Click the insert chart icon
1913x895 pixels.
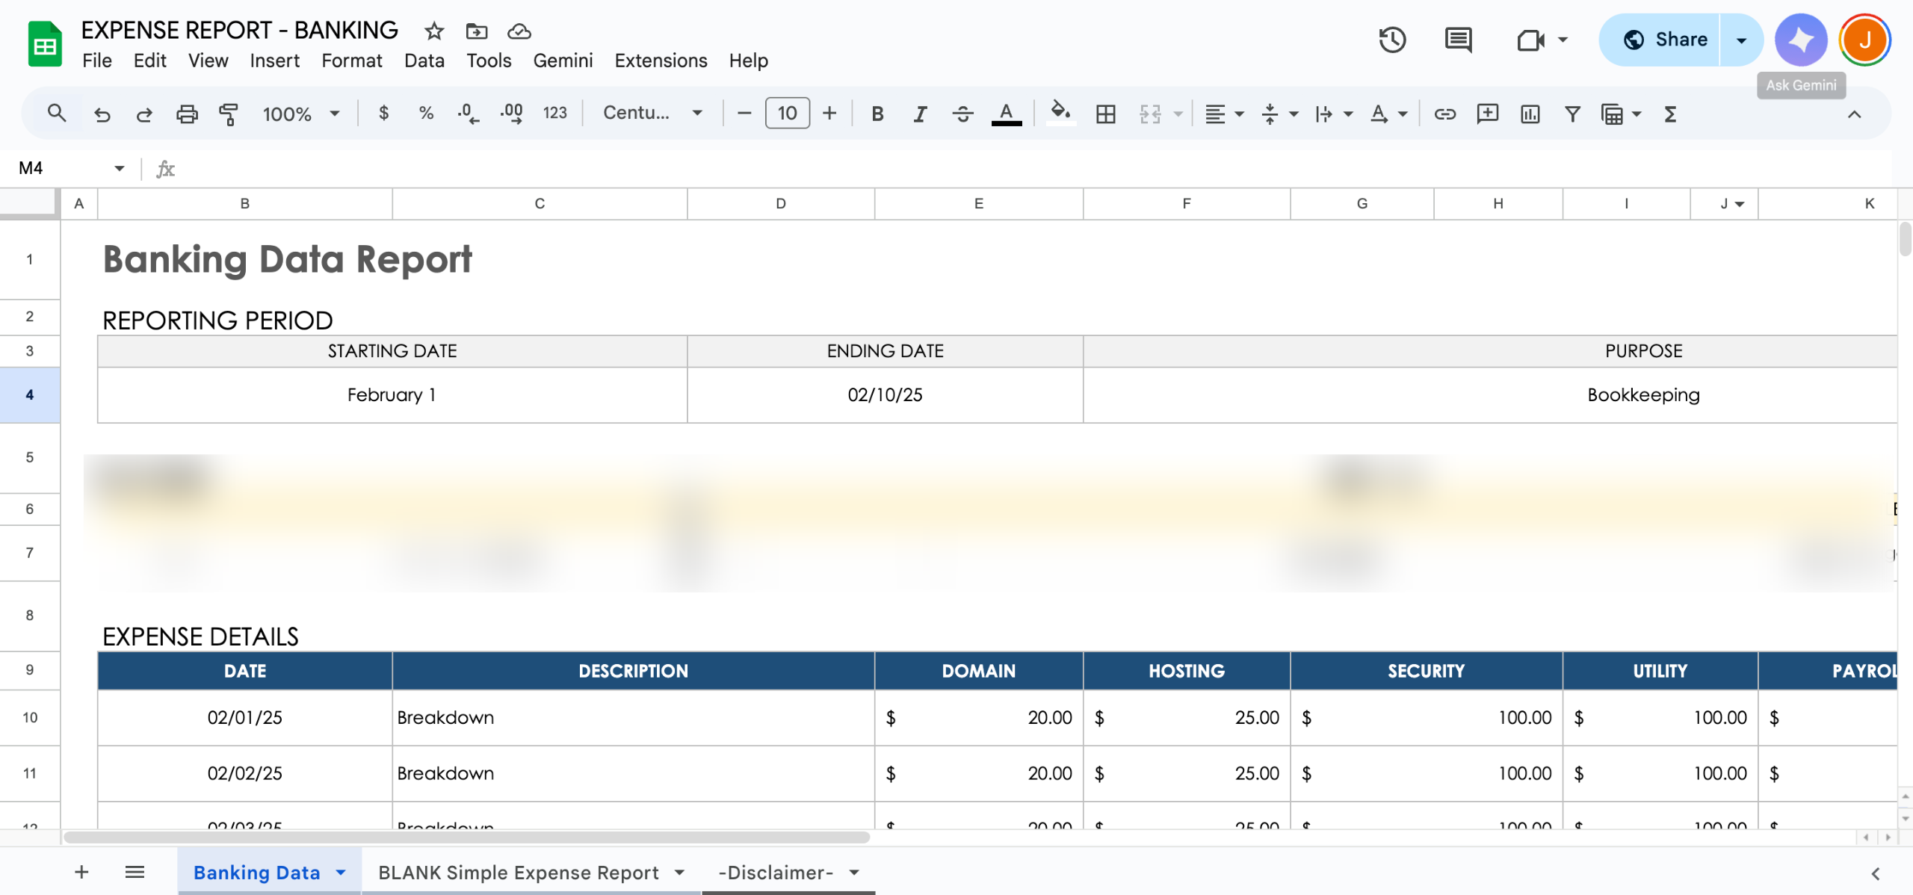(1530, 114)
